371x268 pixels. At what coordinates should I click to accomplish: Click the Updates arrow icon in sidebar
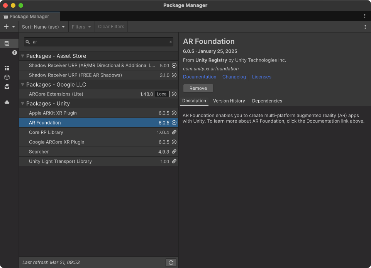[x=15, y=53]
